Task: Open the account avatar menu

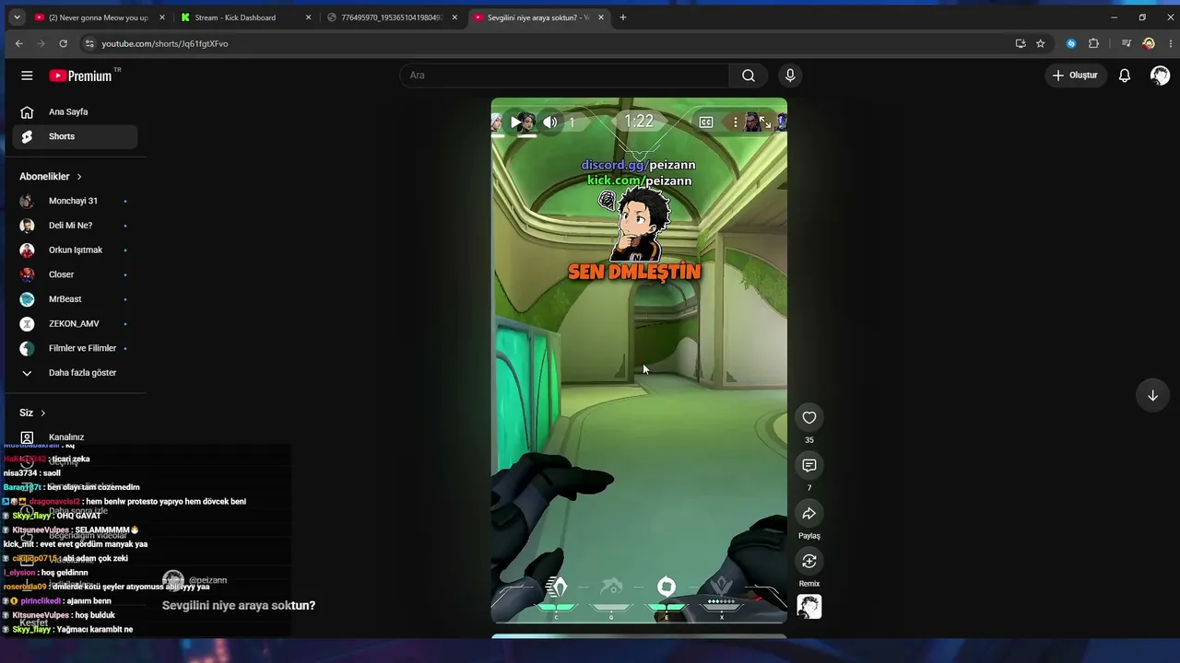Action: pos(1160,76)
